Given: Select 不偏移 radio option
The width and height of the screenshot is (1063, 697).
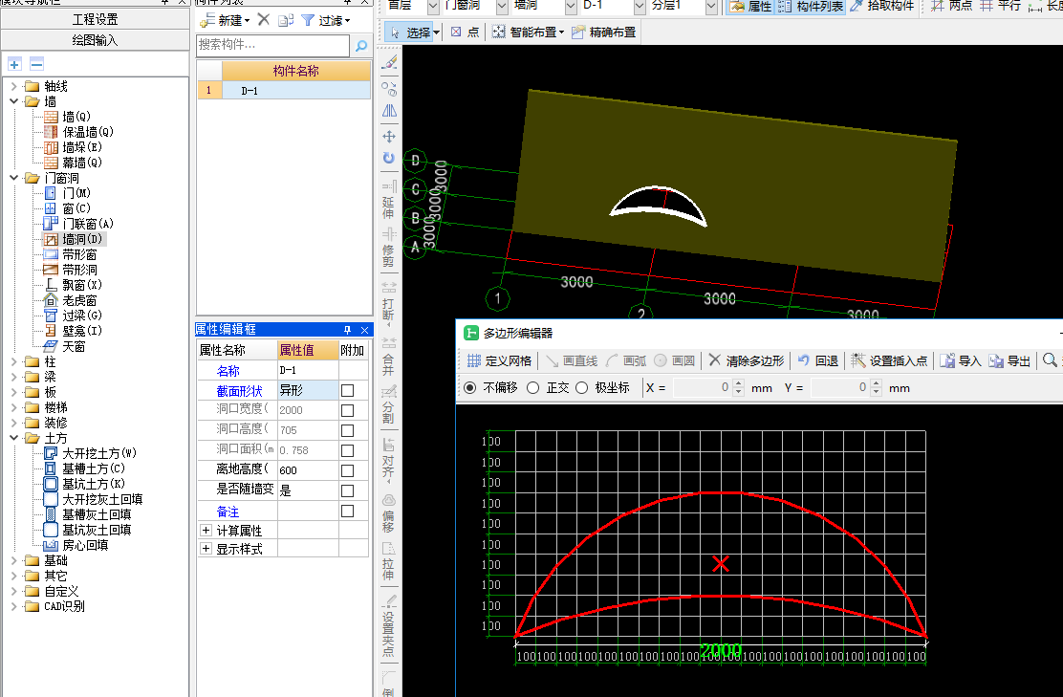Looking at the screenshot, I should (469, 388).
